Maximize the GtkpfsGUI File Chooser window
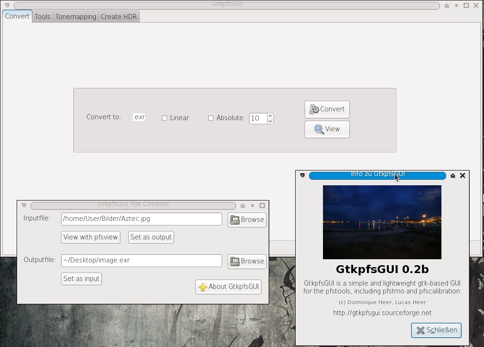484x347 pixels. [262, 205]
